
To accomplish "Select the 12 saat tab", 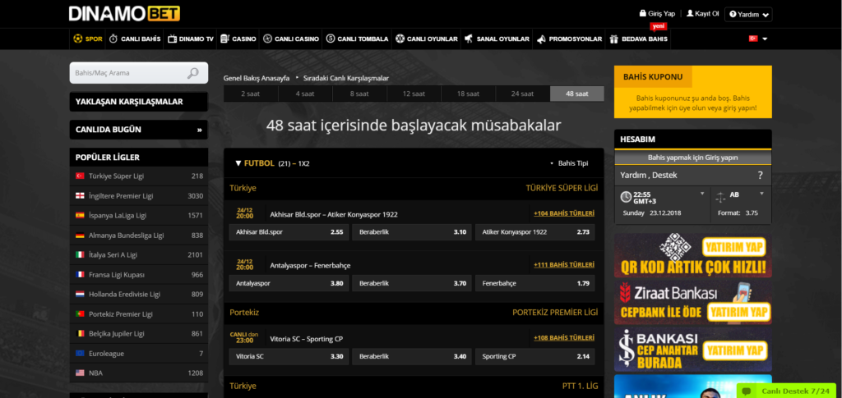I will [414, 94].
